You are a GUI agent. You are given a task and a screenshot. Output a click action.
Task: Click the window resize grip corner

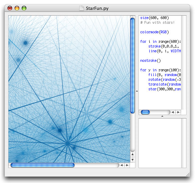(x=188, y=175)
